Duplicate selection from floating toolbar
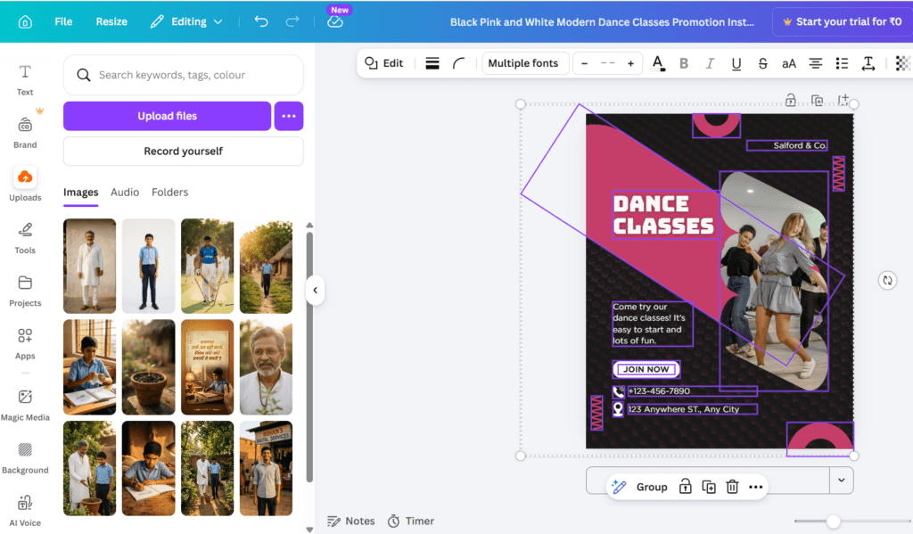The image size is (913, 534). click(x=709, y=487)
